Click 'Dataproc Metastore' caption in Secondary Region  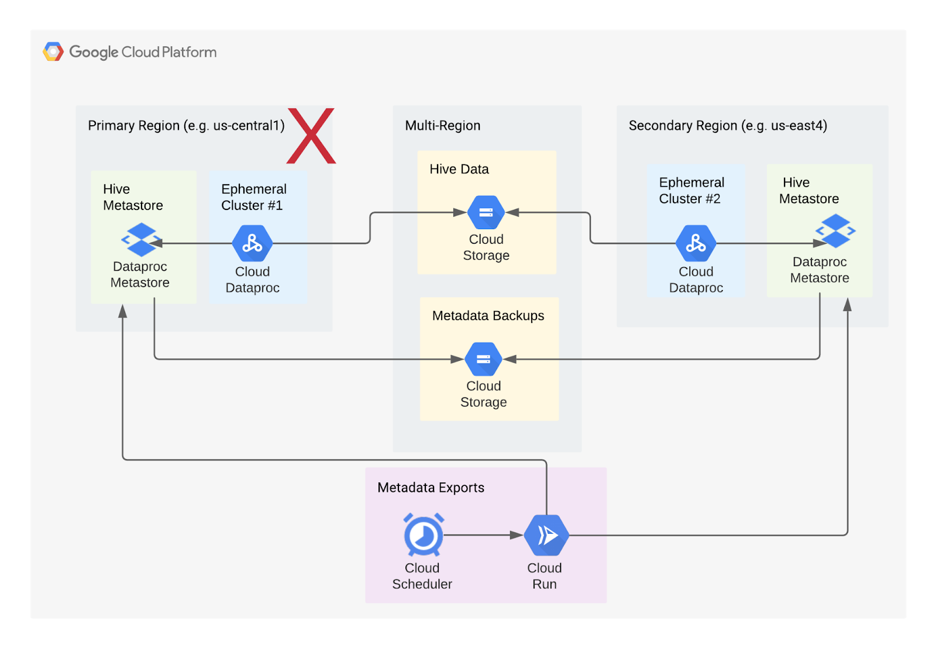[x=820, y=270]
